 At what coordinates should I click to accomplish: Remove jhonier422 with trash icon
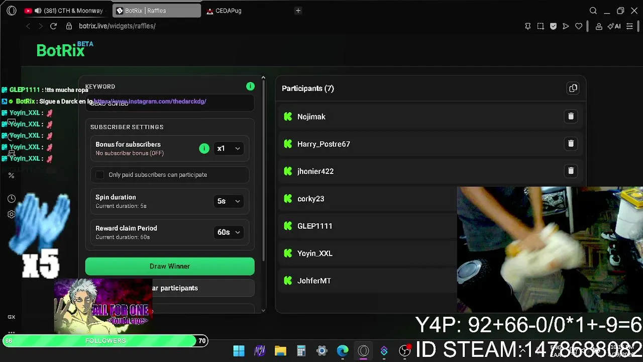tap(571, 171)
